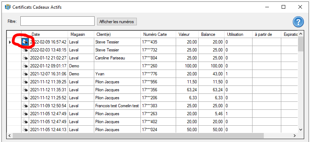
Task: Click the gift box icon in title bar
Action: click(8, 7)
